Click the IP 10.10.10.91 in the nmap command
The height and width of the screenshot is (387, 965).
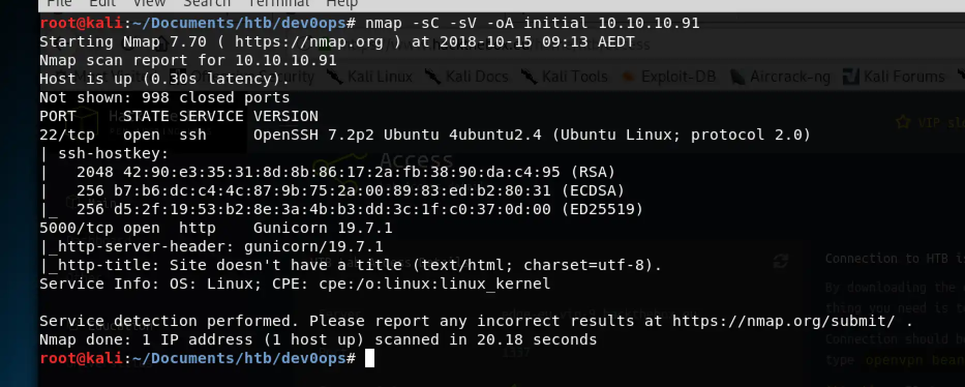tap(649, 23)
